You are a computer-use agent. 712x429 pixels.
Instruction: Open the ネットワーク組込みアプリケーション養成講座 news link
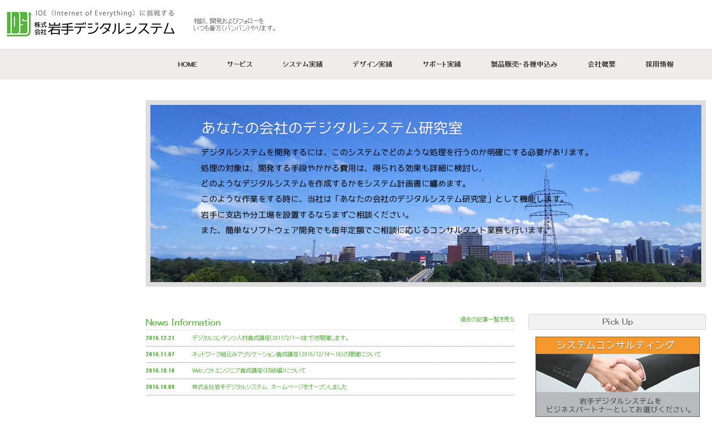click(x=286, y=354)
